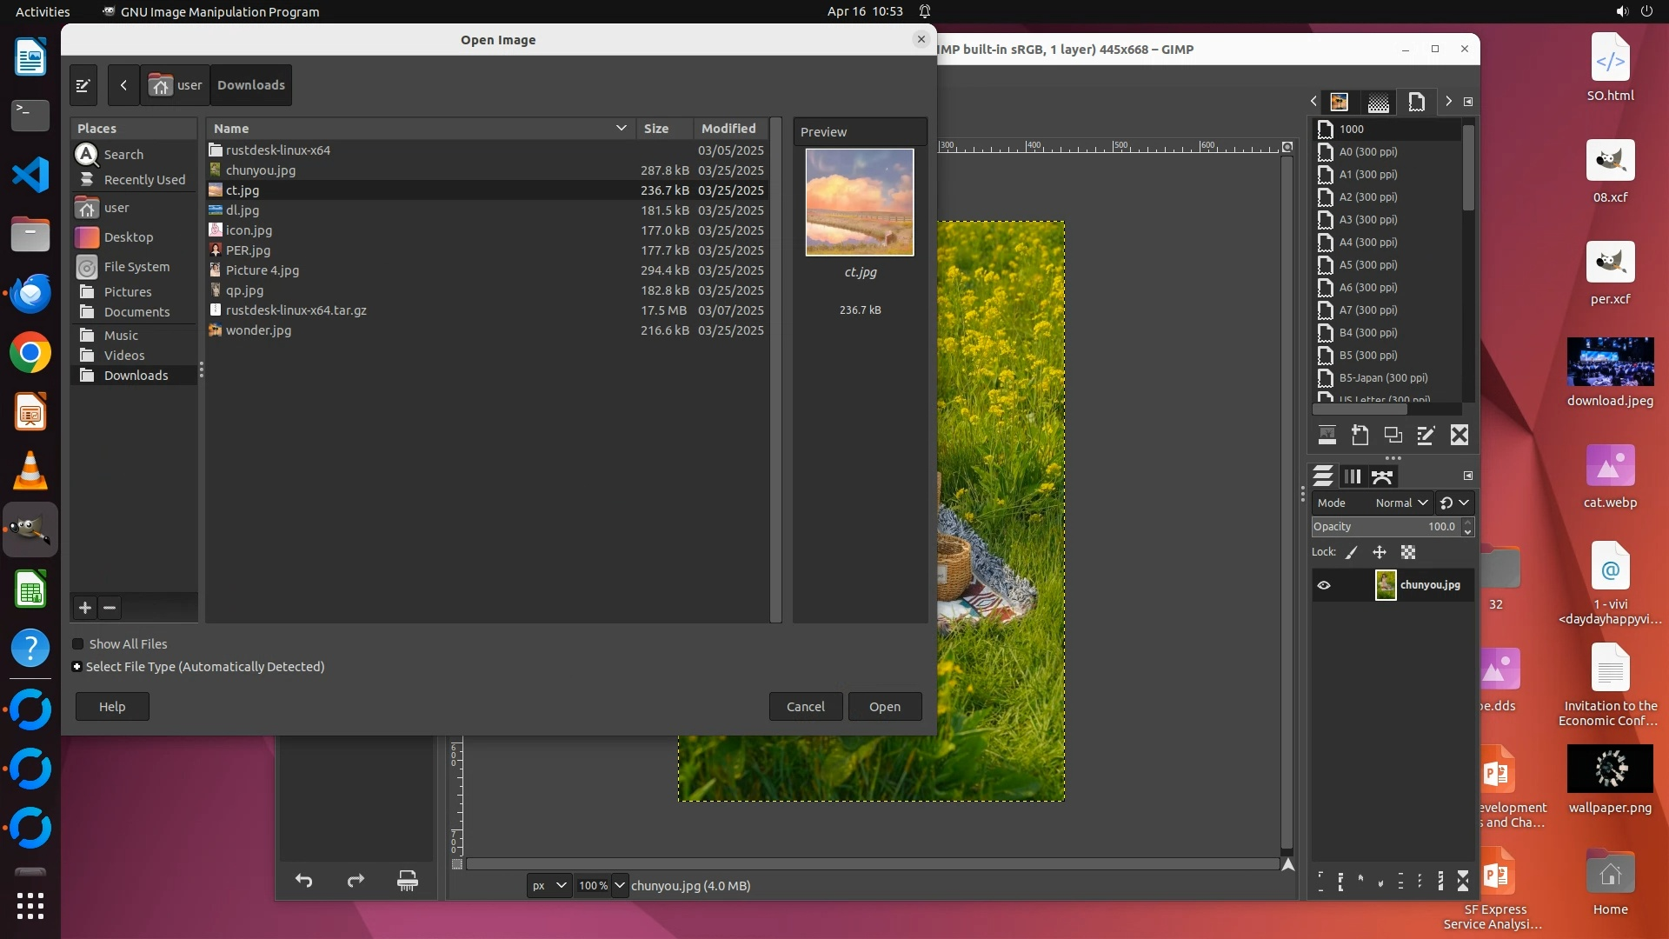
Task: Switch to the Paths tab icon
Action: pyautogui.click(x=1382, y=476)
